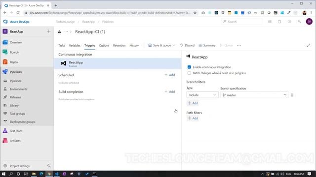Select ReactApp continuous integration repository row

(118, 63)
